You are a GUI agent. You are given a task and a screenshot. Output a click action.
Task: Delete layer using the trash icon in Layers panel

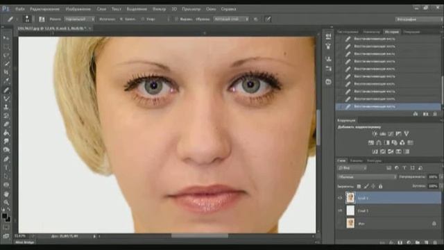(435, 242)
